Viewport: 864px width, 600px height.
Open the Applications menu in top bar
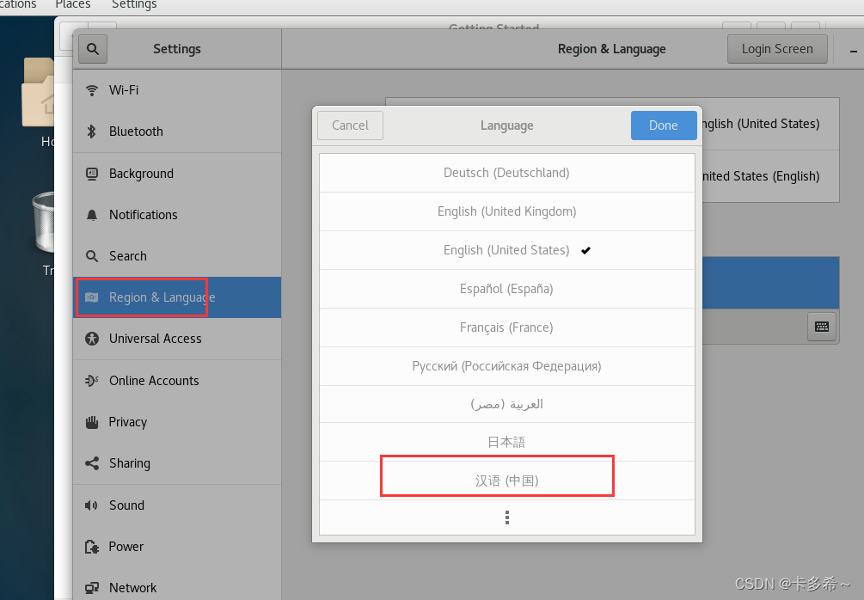[18, 4]
